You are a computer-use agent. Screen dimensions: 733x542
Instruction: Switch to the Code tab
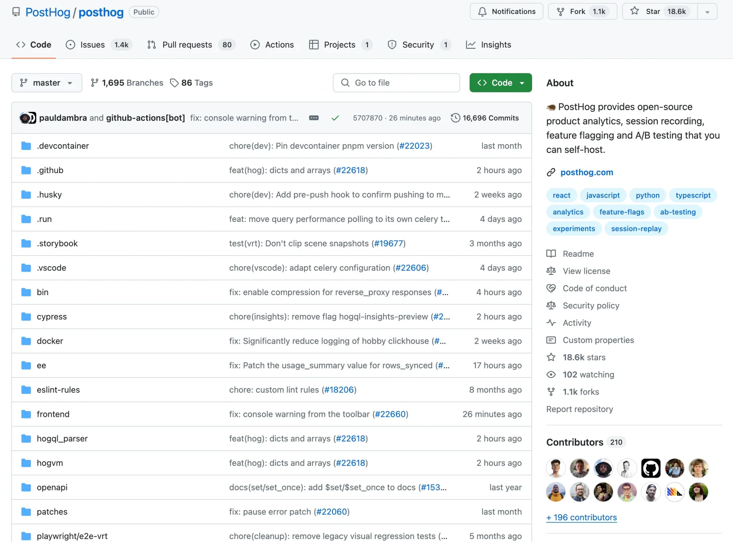(34, 45)
